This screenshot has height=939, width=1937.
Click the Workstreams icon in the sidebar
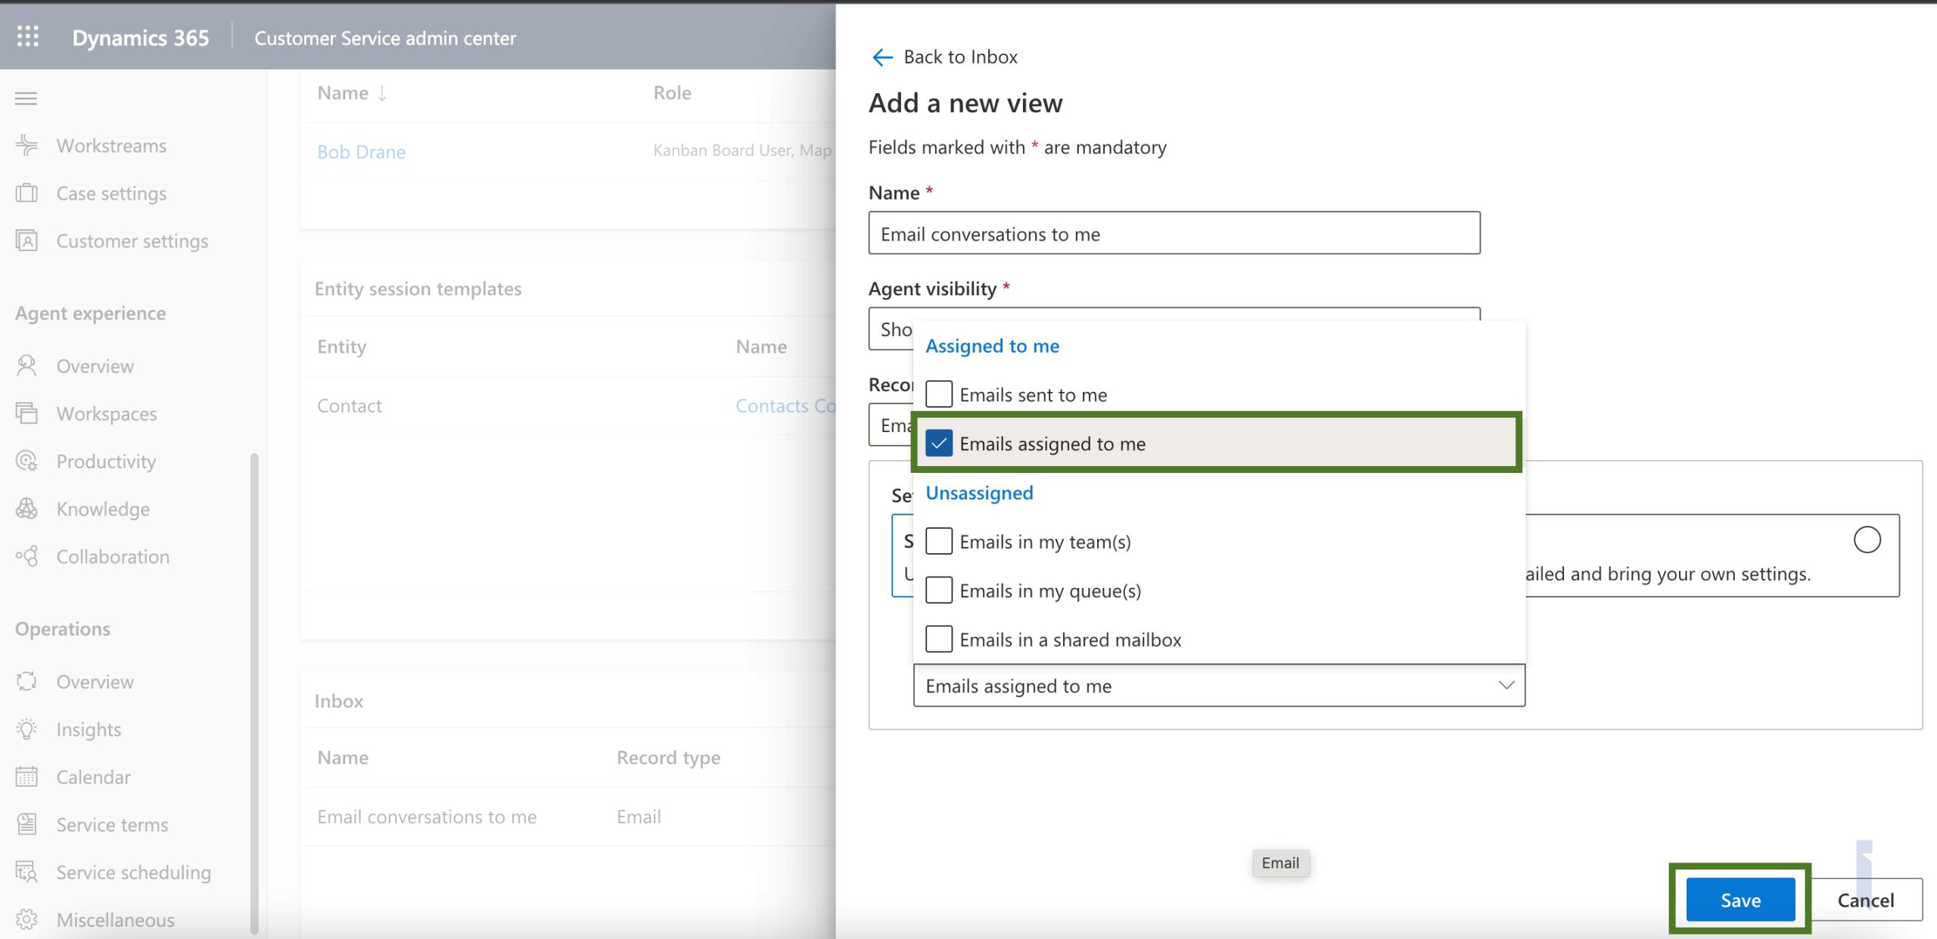pyautogui.click(x=26, y=145)
